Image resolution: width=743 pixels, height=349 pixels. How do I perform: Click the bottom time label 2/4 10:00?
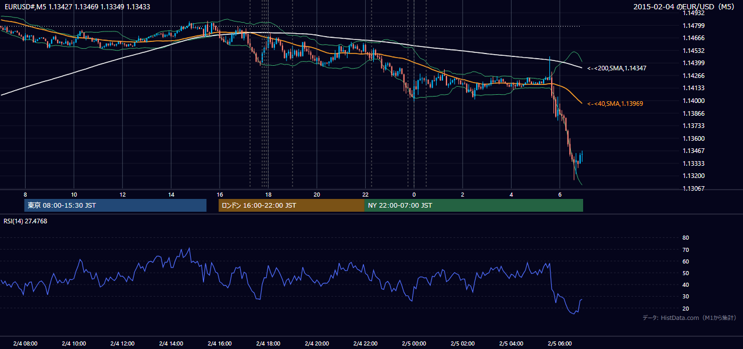tap(74, 344)
